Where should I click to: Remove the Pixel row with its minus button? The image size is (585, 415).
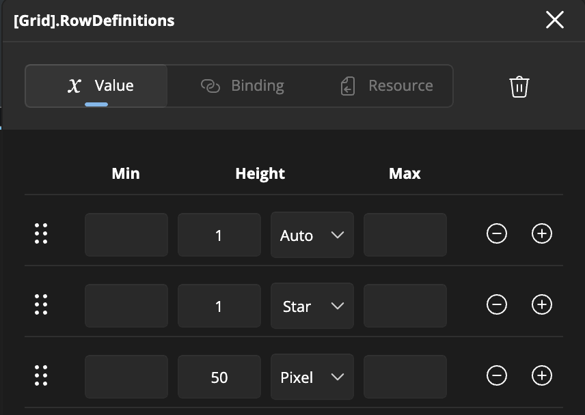pos(497,376)
